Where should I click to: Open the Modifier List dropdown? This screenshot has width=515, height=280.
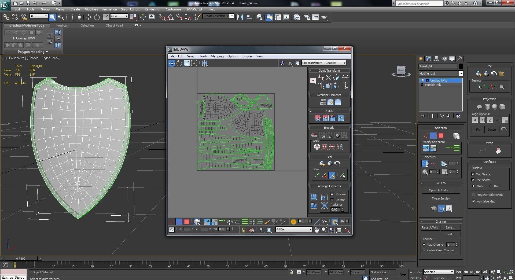click(441, 73)
